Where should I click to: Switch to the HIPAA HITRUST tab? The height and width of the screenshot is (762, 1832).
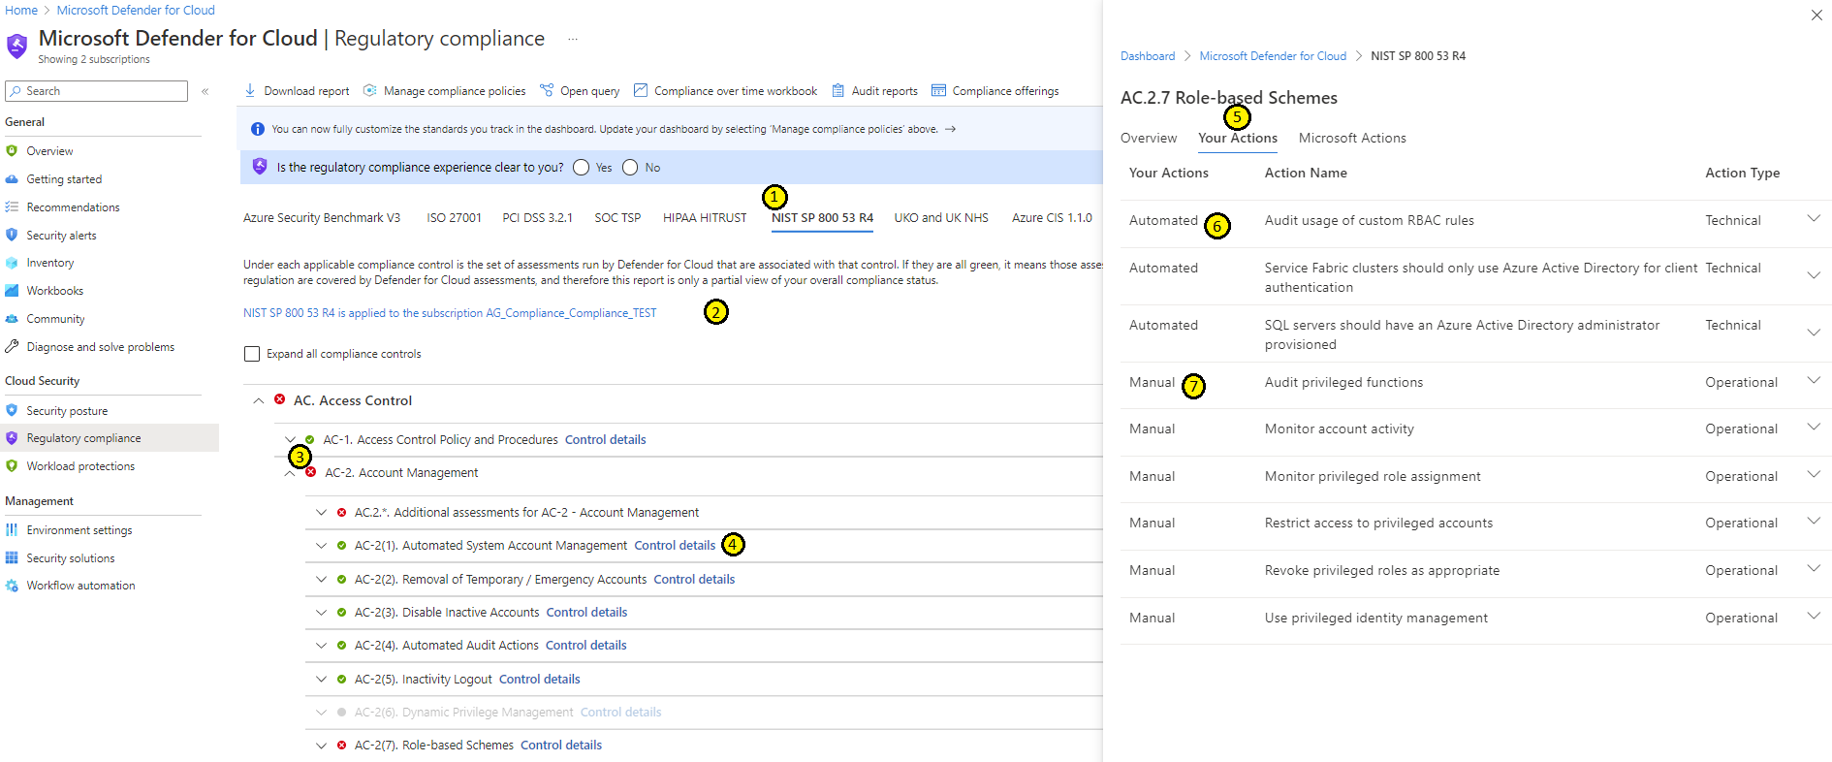click(x=705, y=218)
